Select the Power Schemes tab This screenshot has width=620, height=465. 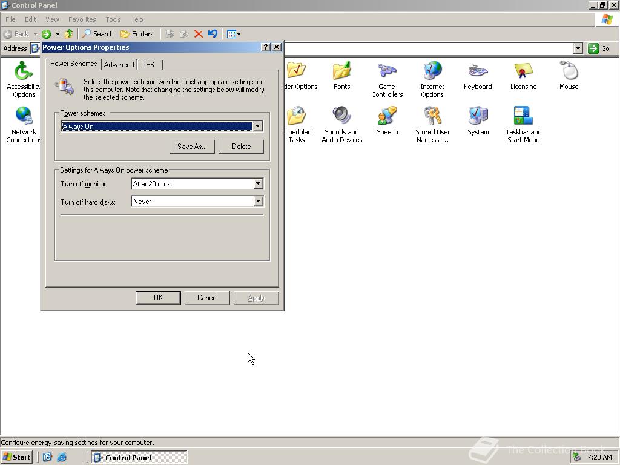(73, 63)
